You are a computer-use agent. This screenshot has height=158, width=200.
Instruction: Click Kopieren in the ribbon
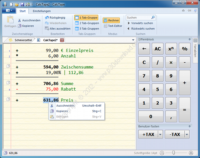click(x=26, y=26)
